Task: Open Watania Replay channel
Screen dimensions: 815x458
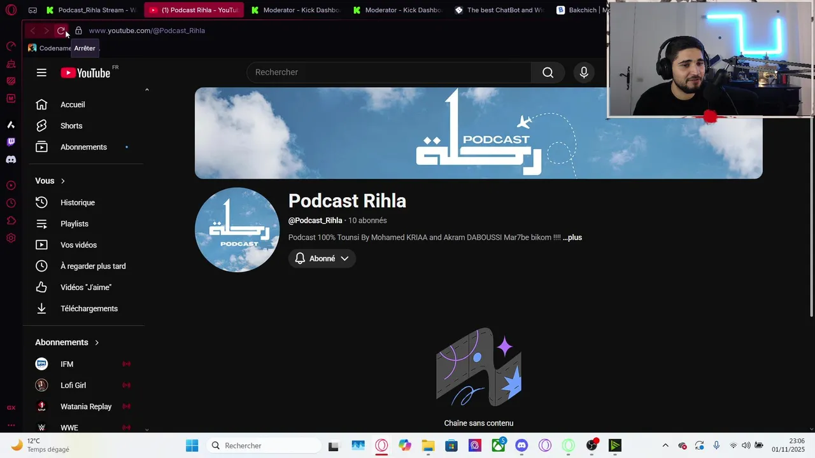Action: [86, 406]
